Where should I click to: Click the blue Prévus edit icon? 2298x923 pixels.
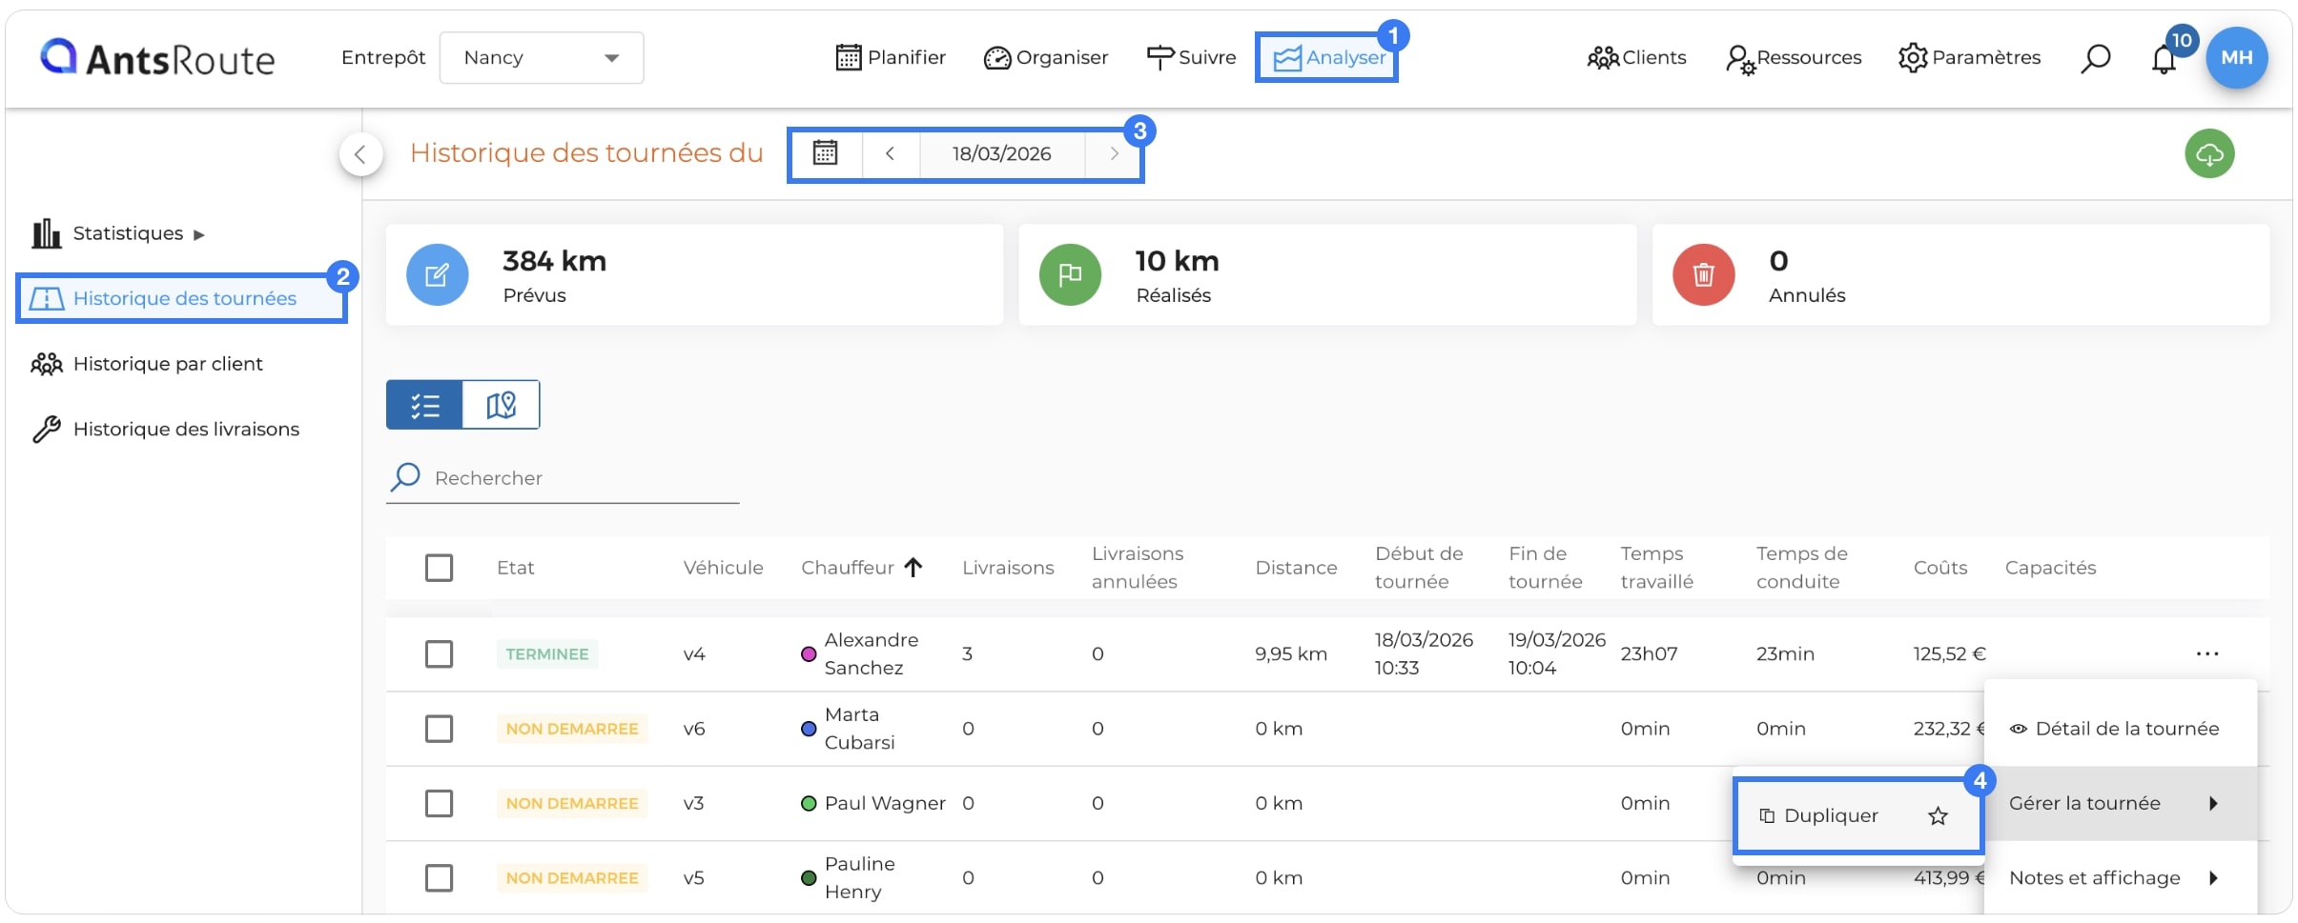[x=437, y=275]
